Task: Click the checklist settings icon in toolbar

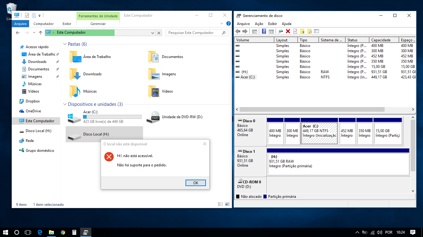Action: point(316,31)
